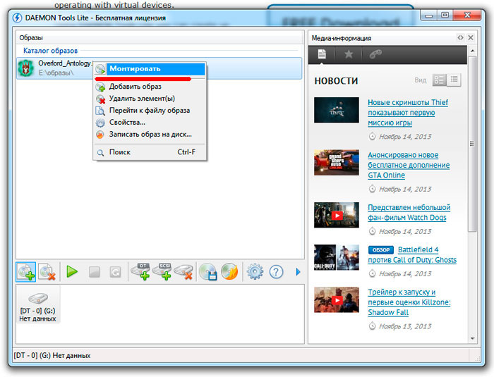Image resolution: width=494 pixels, height=377 pixels.
Task: Open the Thief screenshots news link
Action: [408, 113]
